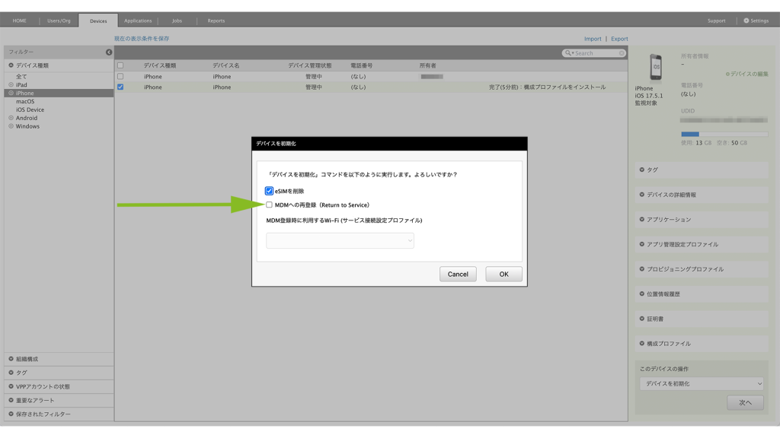Click the 現在の表示条件を保存 link

coord(142,39)
